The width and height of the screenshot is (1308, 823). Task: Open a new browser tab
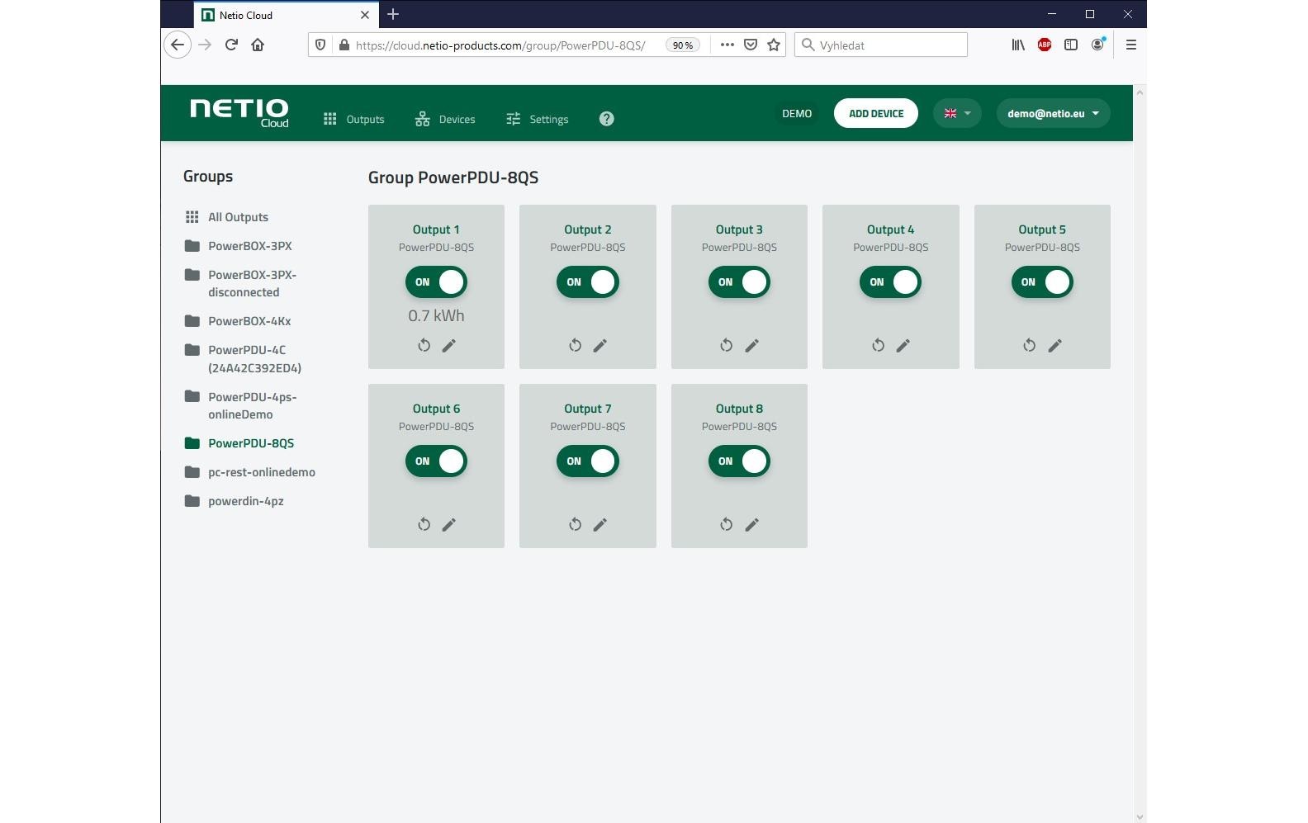click(393, 15)
